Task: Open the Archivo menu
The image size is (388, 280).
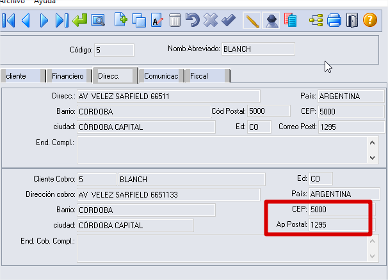Action: (12, 2)
